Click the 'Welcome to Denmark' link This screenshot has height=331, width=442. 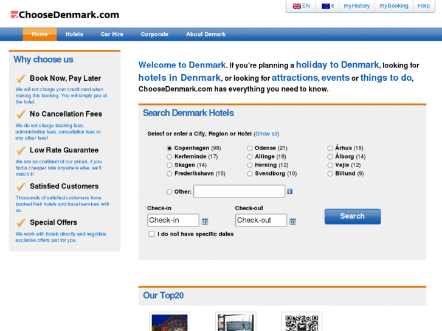(x=182, y=65)
